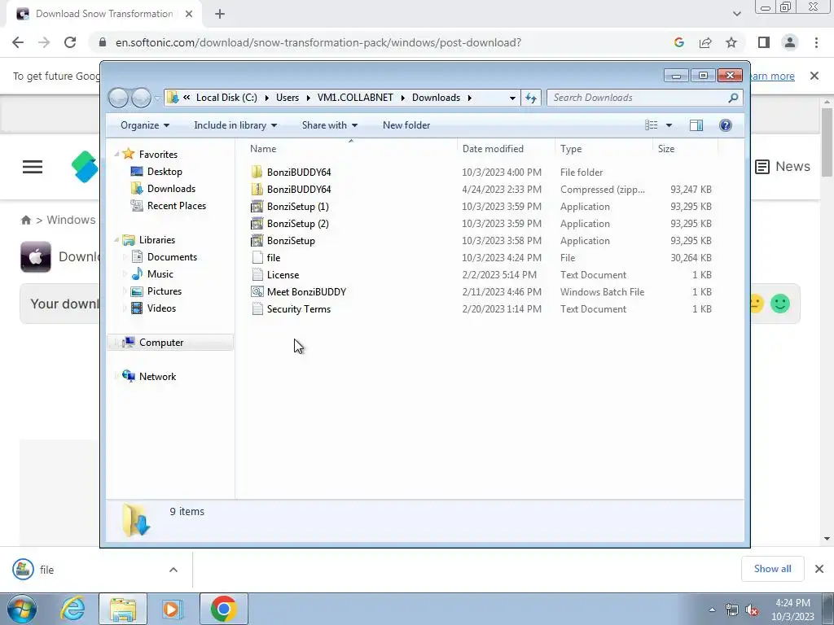
Task: Collapse the Libraries tree group
Action: 117,240
